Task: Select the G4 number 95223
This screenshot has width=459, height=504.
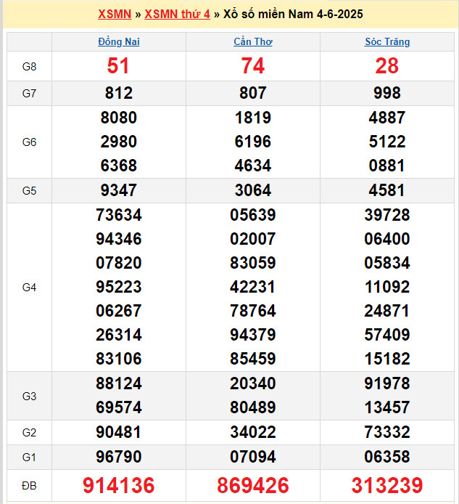Action: pos(119,287)
